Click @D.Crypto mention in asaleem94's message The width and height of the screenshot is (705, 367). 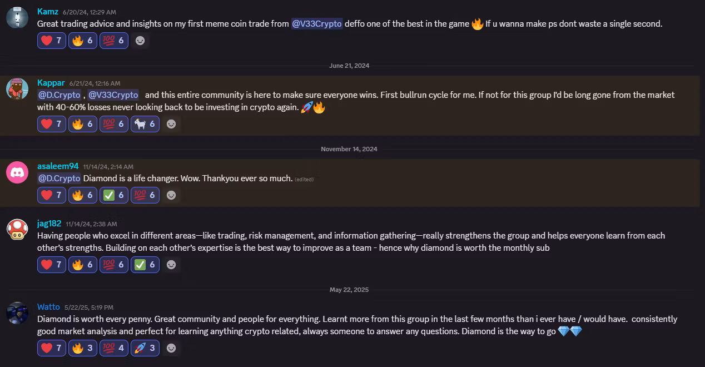(59, 178)
